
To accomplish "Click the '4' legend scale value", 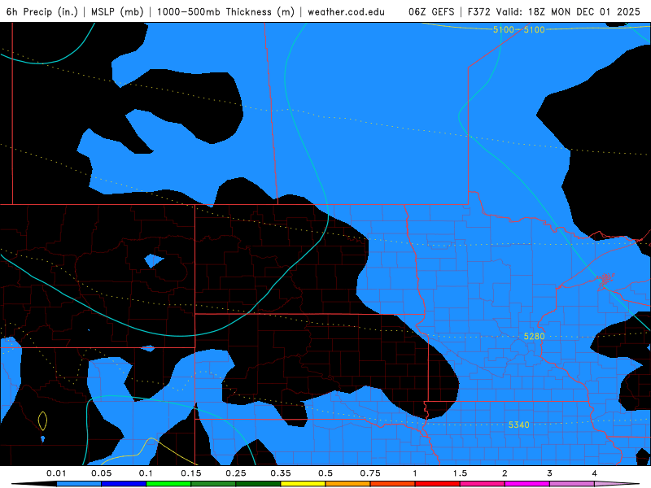I will coord(595,473).
